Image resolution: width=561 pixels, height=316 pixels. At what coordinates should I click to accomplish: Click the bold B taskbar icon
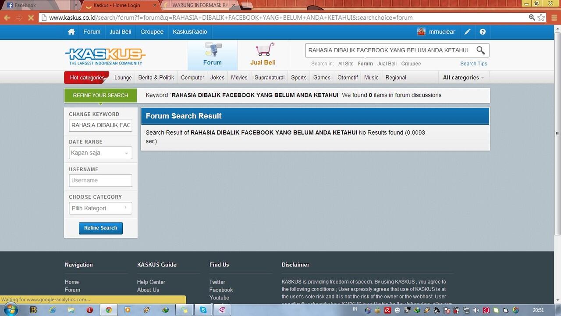pyautogui.click(x=33, y=310)
